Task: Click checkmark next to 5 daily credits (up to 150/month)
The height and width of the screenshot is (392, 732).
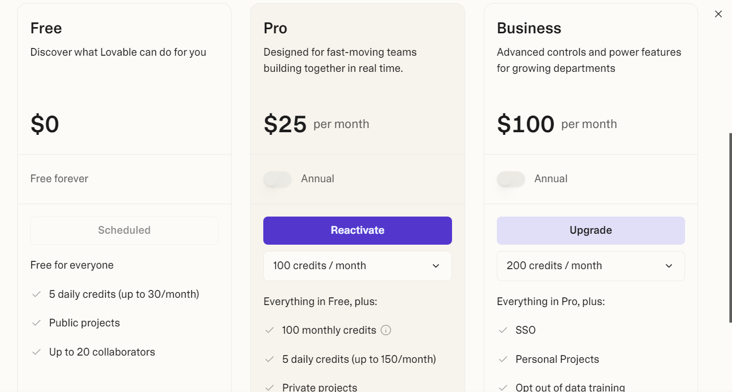Action: (270, 359)
